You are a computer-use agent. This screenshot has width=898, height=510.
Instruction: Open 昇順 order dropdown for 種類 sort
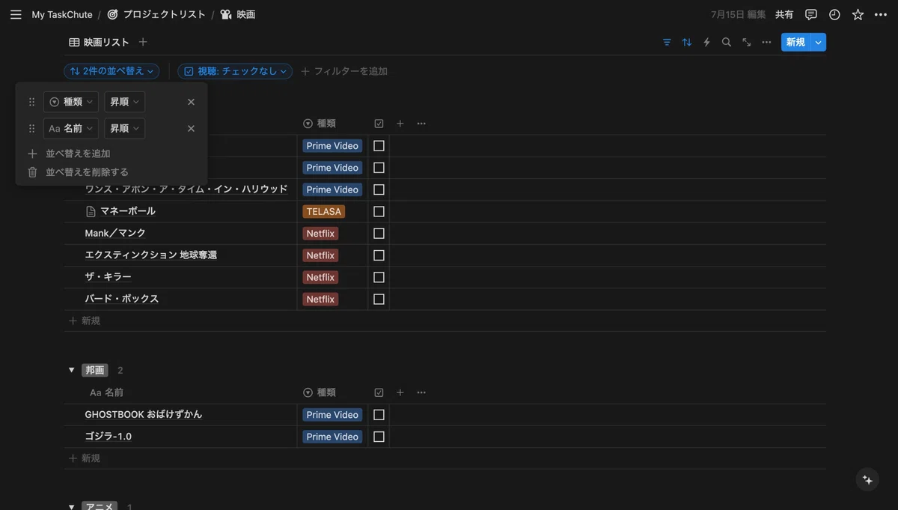(124, 102)
